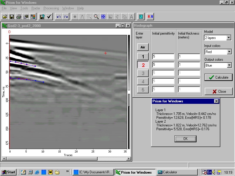
Task: Click the Start button on taskbar
Action: pyautogui.click(x=9, y=172)
